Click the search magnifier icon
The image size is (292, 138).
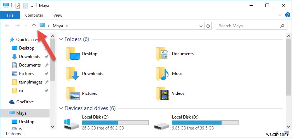pyautogui.click(x=282, y=26)
